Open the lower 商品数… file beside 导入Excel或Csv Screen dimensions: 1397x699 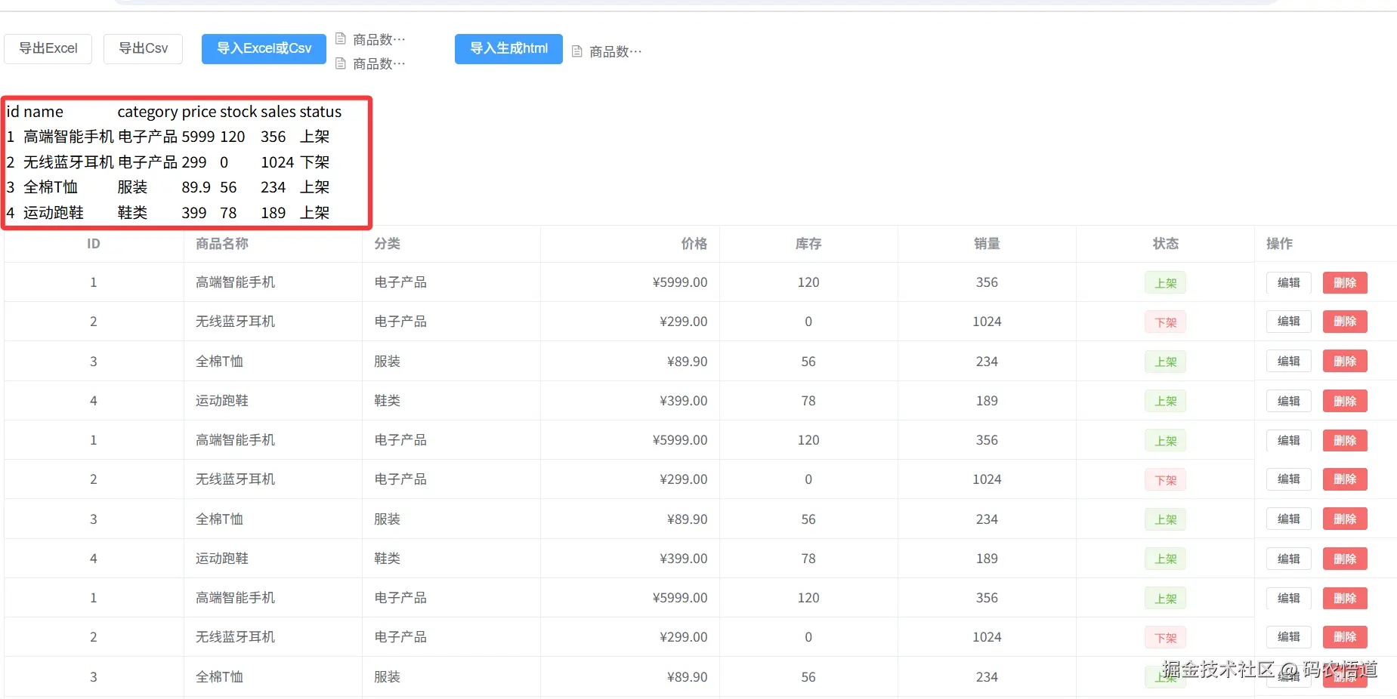click(379, 63)
